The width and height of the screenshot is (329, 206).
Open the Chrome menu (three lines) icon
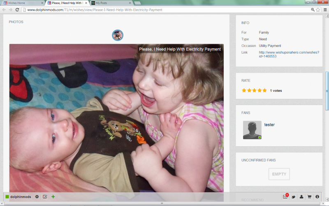tap(325, 9)
